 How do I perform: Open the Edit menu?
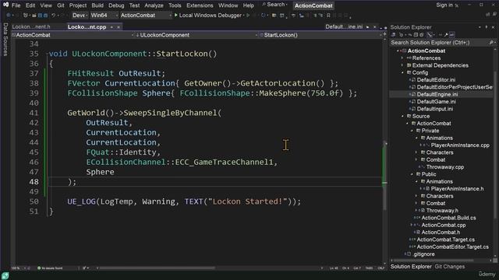coord(30,5)
